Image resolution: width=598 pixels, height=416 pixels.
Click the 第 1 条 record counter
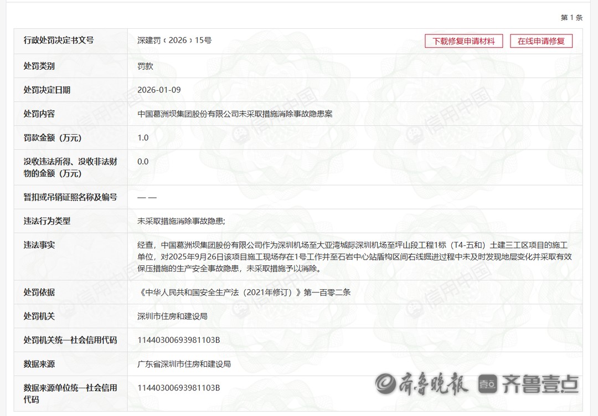pyautogui.click(x=571, y=18)
